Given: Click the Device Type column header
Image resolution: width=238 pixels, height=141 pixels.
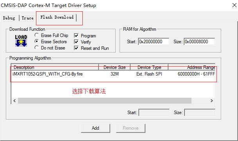Looking at the screenshot, I should pyautogui.click(x=149, y=67).
